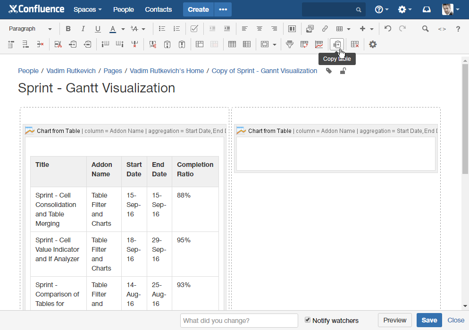Click the Copy table toolbar icon
The width and height of the screenshot is (469, 330).
pyautogui.click(x=336, y=44)
